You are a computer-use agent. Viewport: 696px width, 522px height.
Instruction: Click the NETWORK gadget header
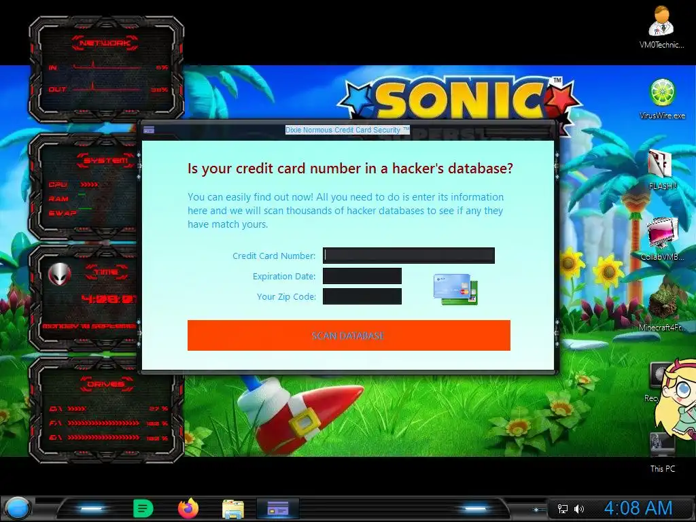coord(105,43)
